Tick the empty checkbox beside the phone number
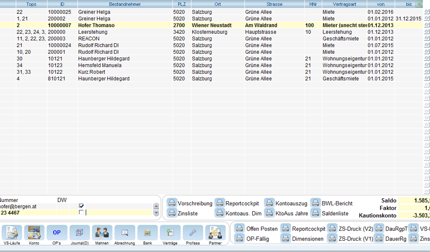The image size is (430, 252). (81, 213)
